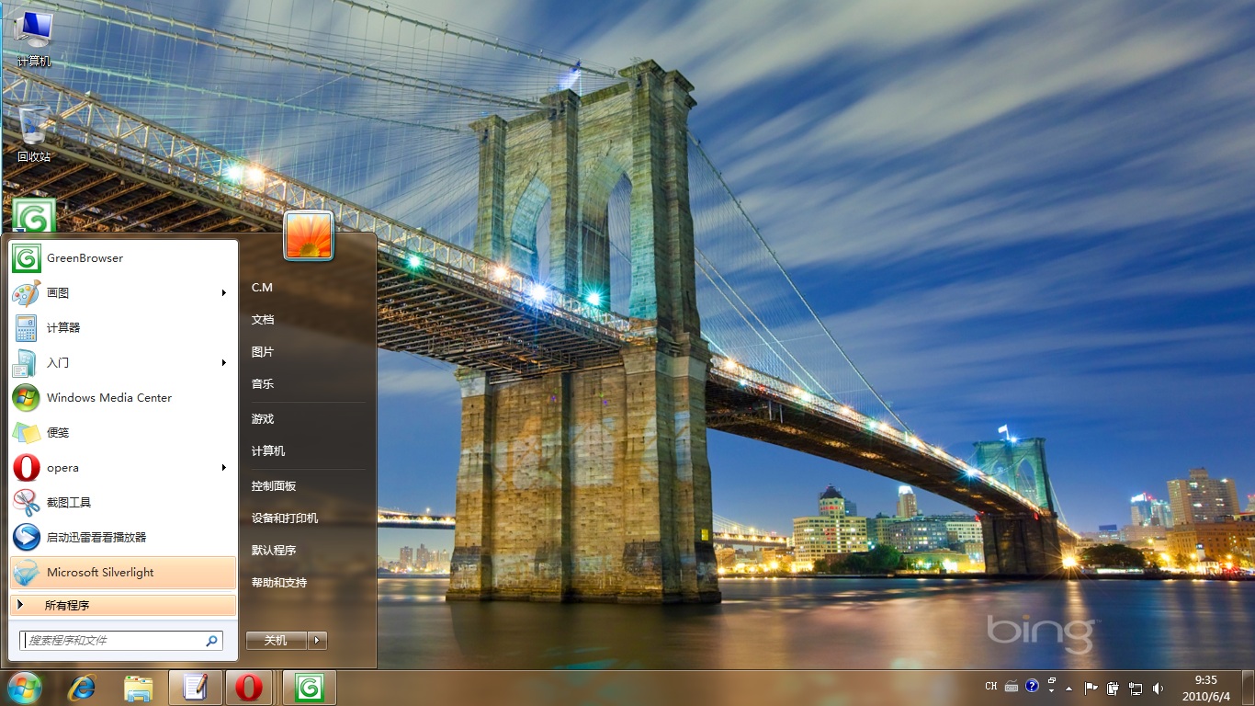Open Paint from the Start menu
The image size is (1255, 706).
[x=55, y=293]
